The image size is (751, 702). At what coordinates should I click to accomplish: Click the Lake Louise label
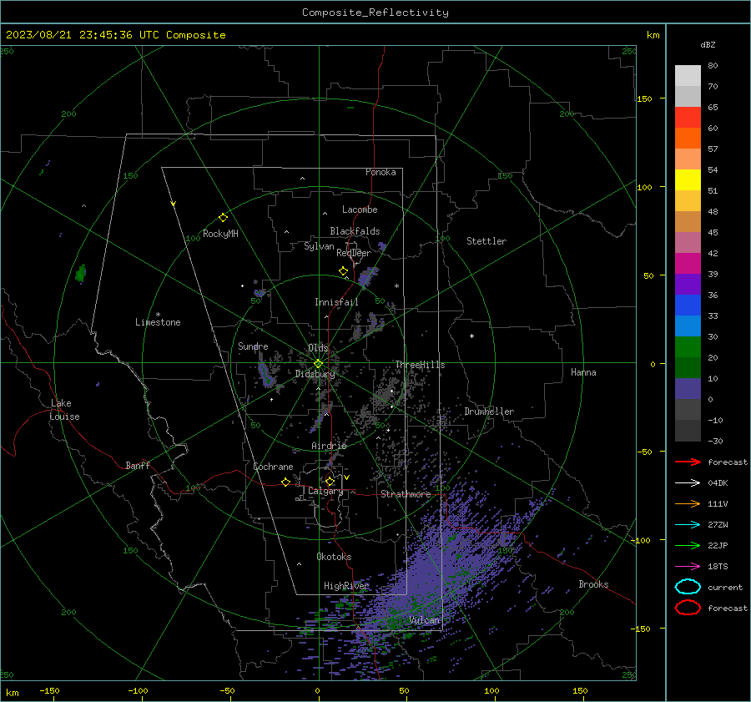tap(64, 410)
